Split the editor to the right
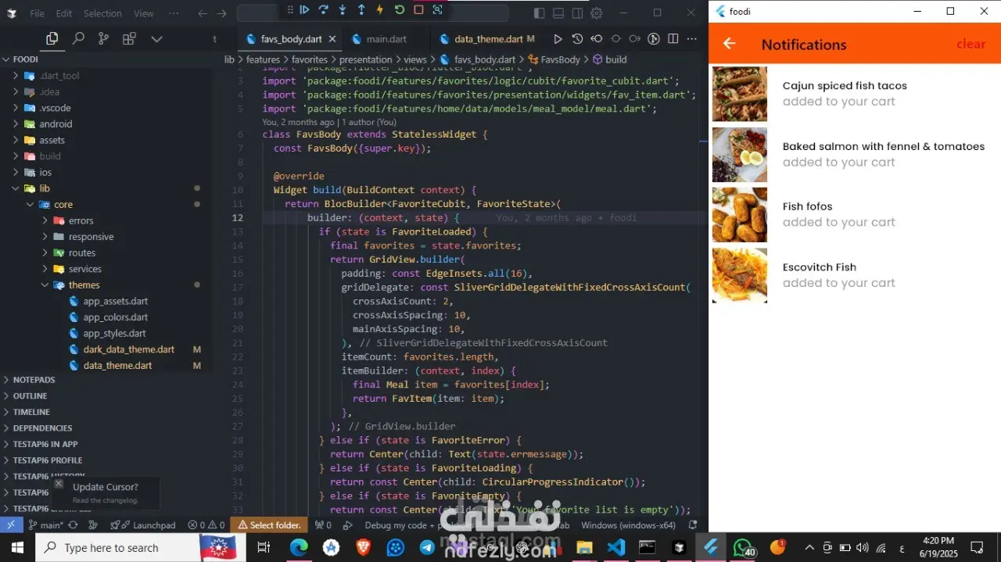This screenshot has height=562, width=1001. click(x=673, y=39)
